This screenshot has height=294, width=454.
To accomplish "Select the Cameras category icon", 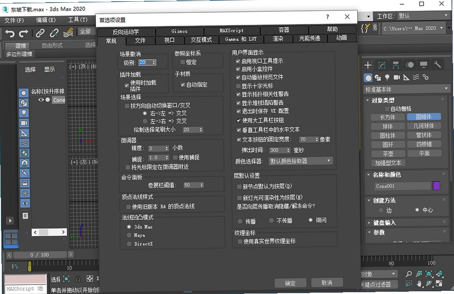I will pos(397,77).
